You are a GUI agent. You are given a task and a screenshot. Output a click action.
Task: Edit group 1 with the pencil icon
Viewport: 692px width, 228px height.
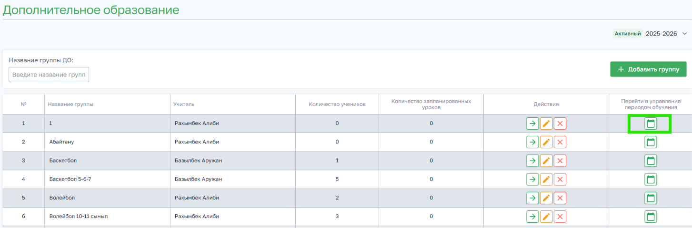[546, 123]
